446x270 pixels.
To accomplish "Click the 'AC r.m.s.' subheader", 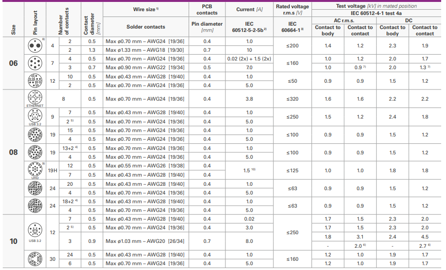I will pos(343,20).
